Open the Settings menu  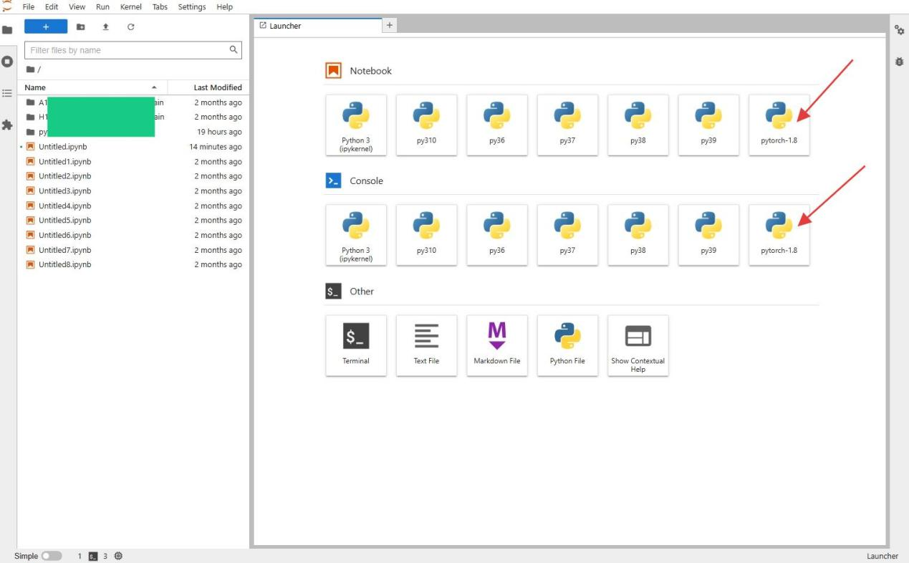pos(192,6)
